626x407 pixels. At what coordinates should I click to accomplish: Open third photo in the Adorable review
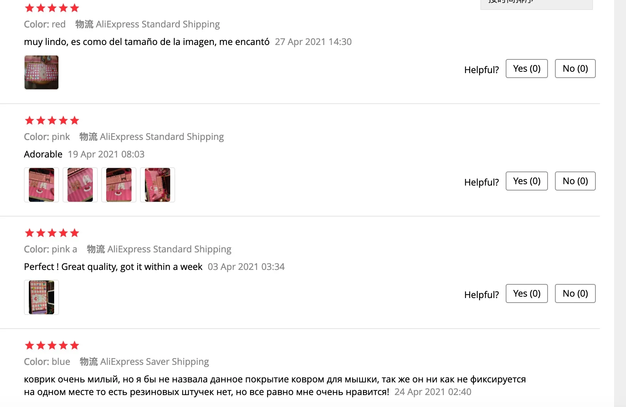[119, 185]
